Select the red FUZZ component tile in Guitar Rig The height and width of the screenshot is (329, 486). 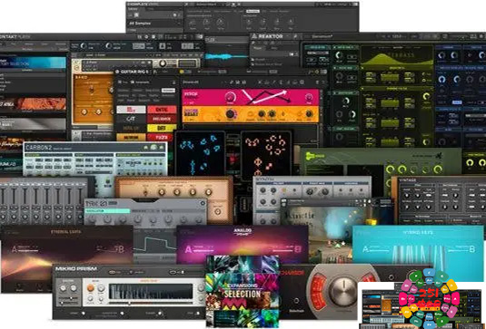click(160, 137)
